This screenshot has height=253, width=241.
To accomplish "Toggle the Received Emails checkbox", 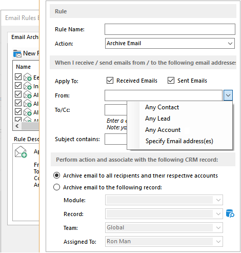I will click(x=110, y=81).
